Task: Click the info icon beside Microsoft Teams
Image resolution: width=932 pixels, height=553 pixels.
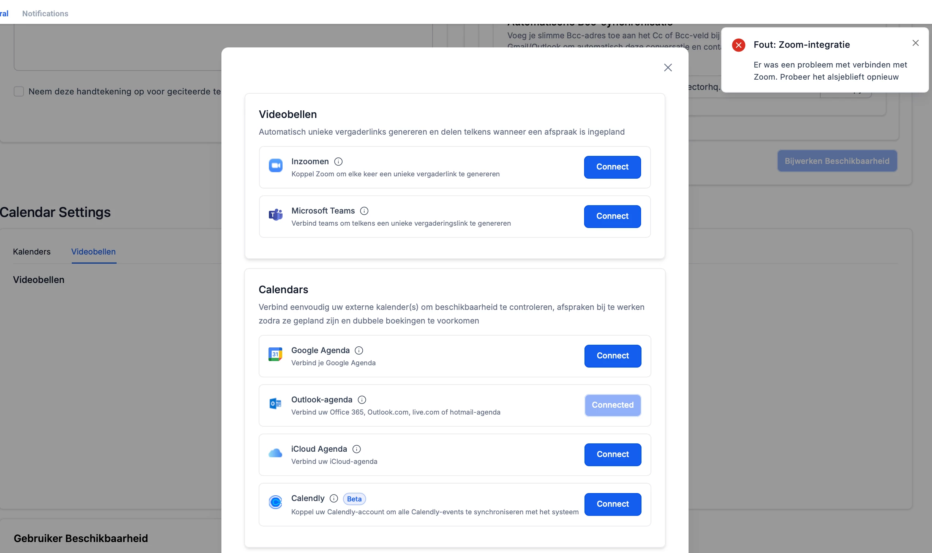Action: [364, 211]
